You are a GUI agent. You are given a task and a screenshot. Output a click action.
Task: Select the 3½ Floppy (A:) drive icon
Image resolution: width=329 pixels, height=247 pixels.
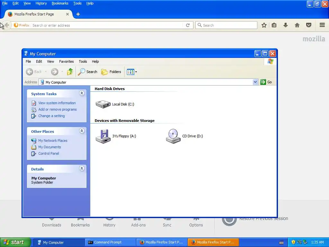(x=103, y=136)
